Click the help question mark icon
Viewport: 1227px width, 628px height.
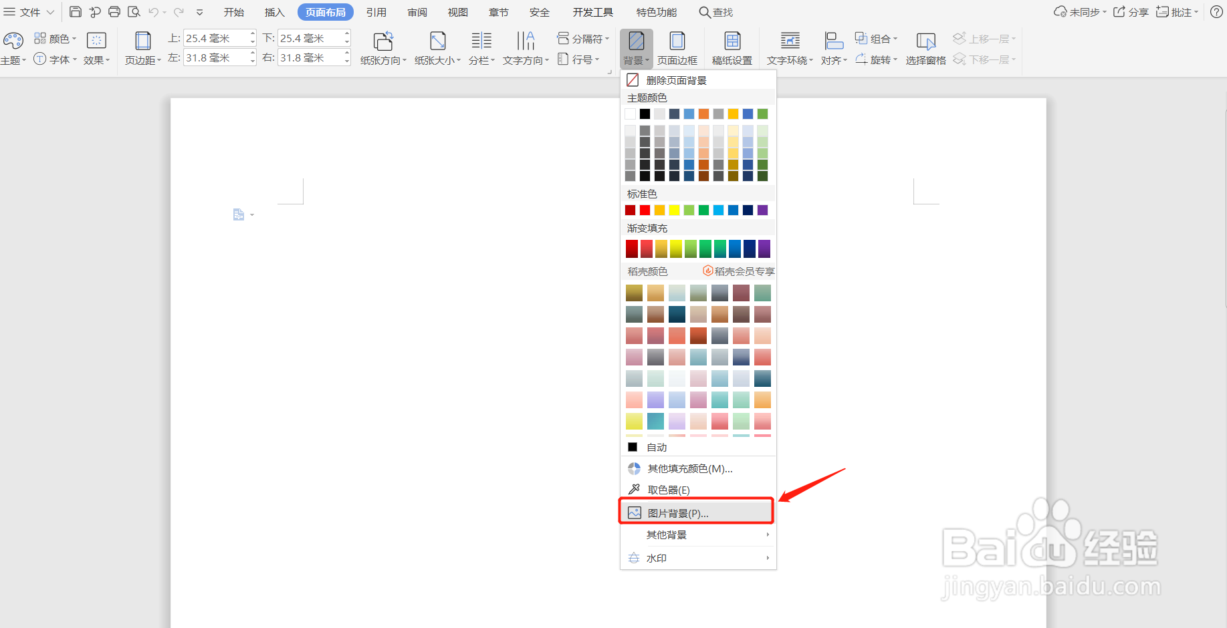[1217, 12]
